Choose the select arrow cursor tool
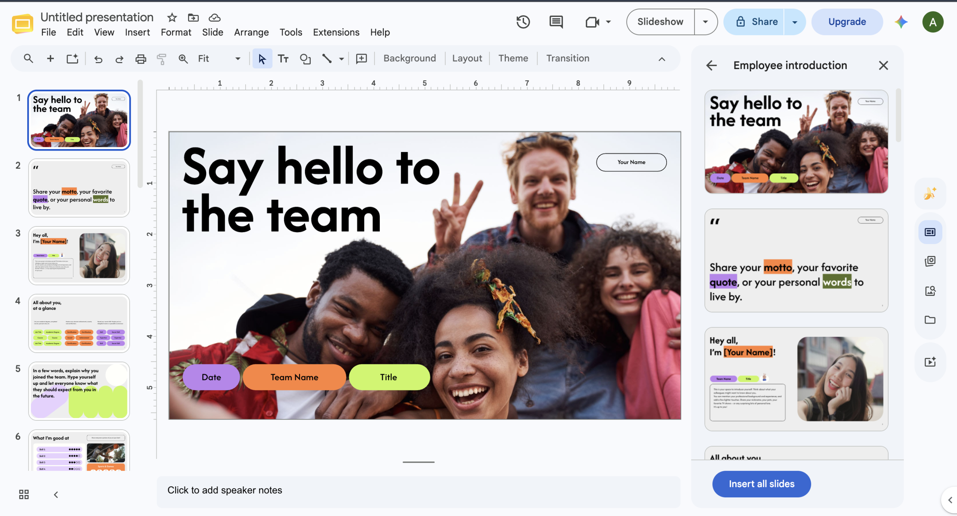Viewport: 957px width, 516px height. [262, 59]
